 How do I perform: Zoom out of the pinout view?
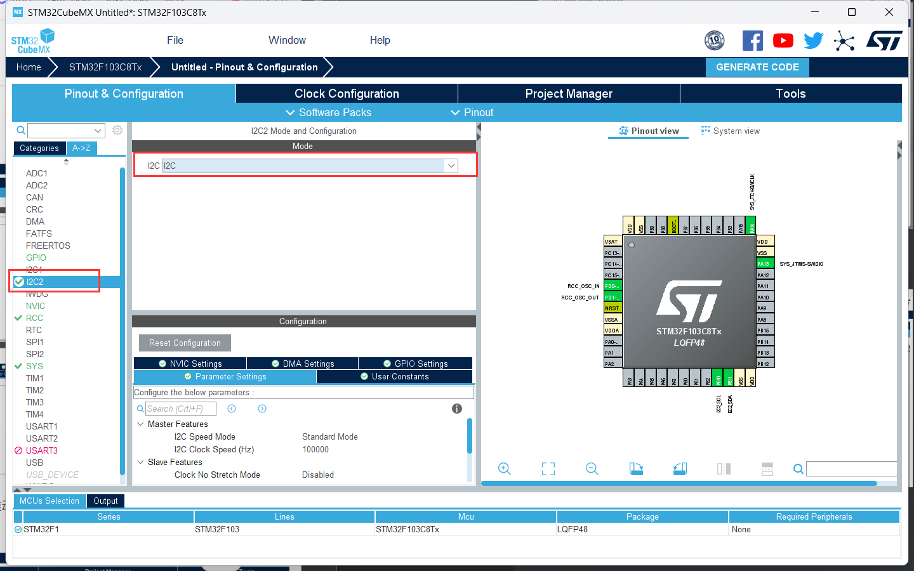click(x=592, y=469)
